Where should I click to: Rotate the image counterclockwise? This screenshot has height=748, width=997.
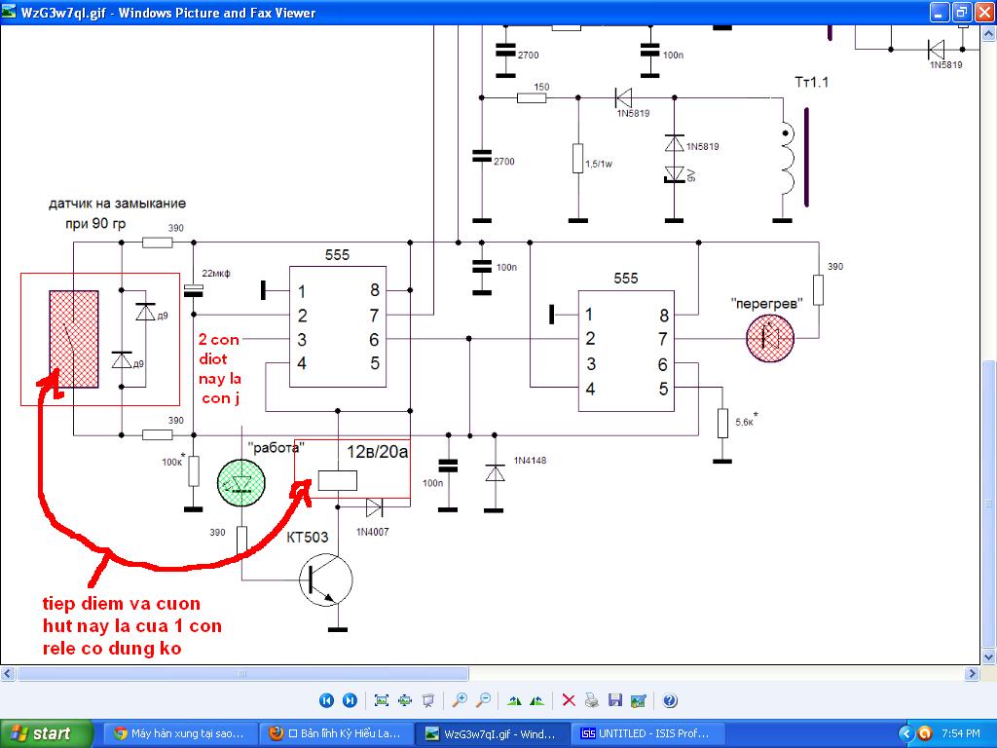click(537, 700)
